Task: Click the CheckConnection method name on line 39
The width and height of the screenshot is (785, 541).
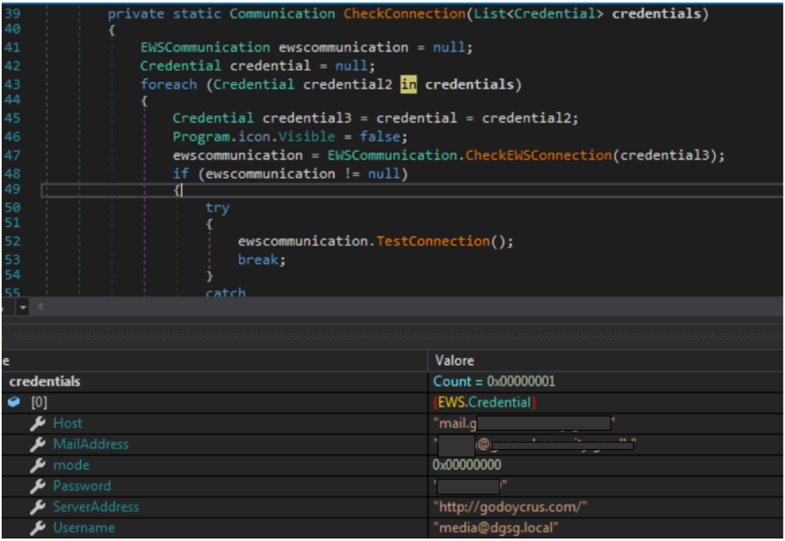Action: [405, 13]
